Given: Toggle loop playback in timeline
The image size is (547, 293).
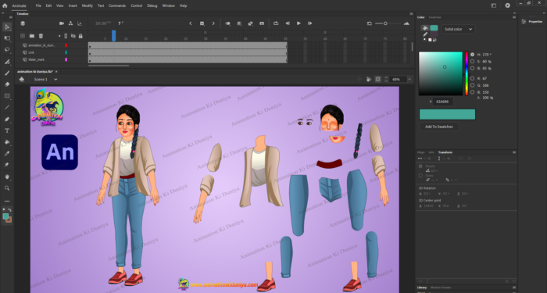Looking at the screenshot, I should click(276, 23).
